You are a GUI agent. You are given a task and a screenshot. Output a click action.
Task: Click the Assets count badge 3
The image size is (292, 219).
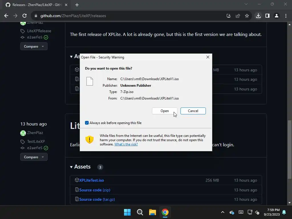pyautogui.click(x=100, y=167)
